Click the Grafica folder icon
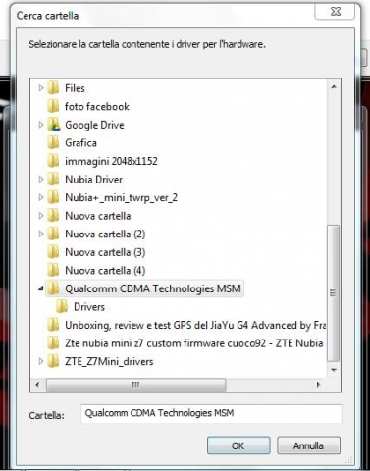370x471 pixels. point(53,143)
